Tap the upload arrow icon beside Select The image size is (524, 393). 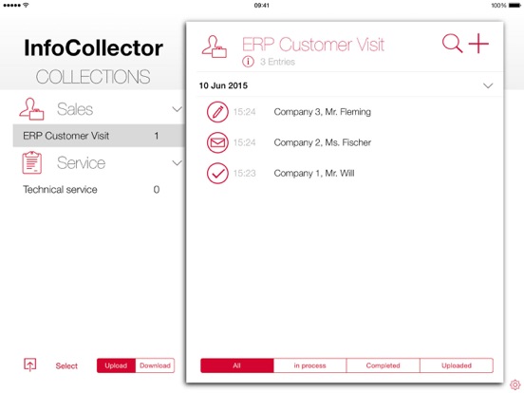[30, 365]
